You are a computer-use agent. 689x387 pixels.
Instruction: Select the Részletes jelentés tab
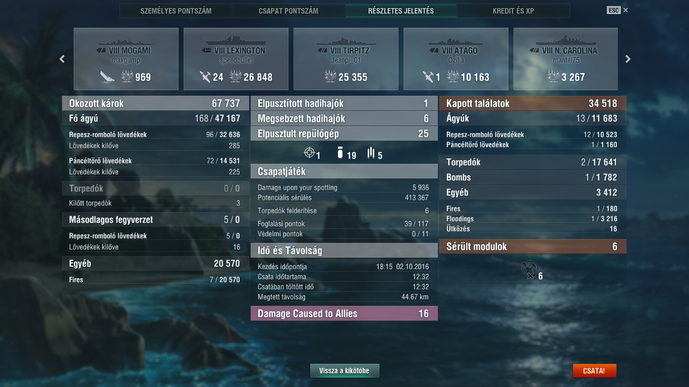pyautogui.click(x=401, y=11)
